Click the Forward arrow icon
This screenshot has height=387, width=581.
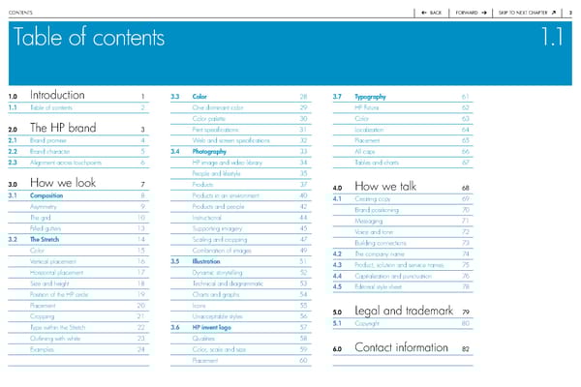[481, 14]
